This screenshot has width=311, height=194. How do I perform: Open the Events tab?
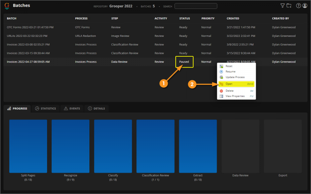[x=72, y=109]
